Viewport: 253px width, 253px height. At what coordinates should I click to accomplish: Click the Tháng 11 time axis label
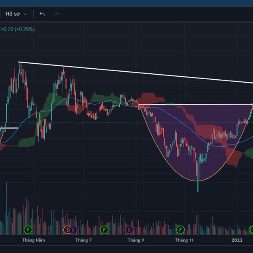(184, 240)
